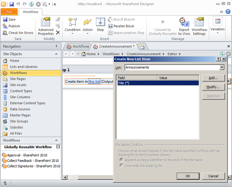This screenshot has height=187, width=232.
Task: Click the green Refresh icon in title bar
Action: tap(31, 4)
